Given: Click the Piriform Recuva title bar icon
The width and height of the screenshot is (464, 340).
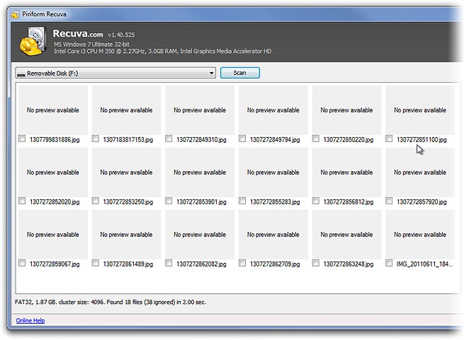Looking at the screenshot, I should [x=16, y=14].
